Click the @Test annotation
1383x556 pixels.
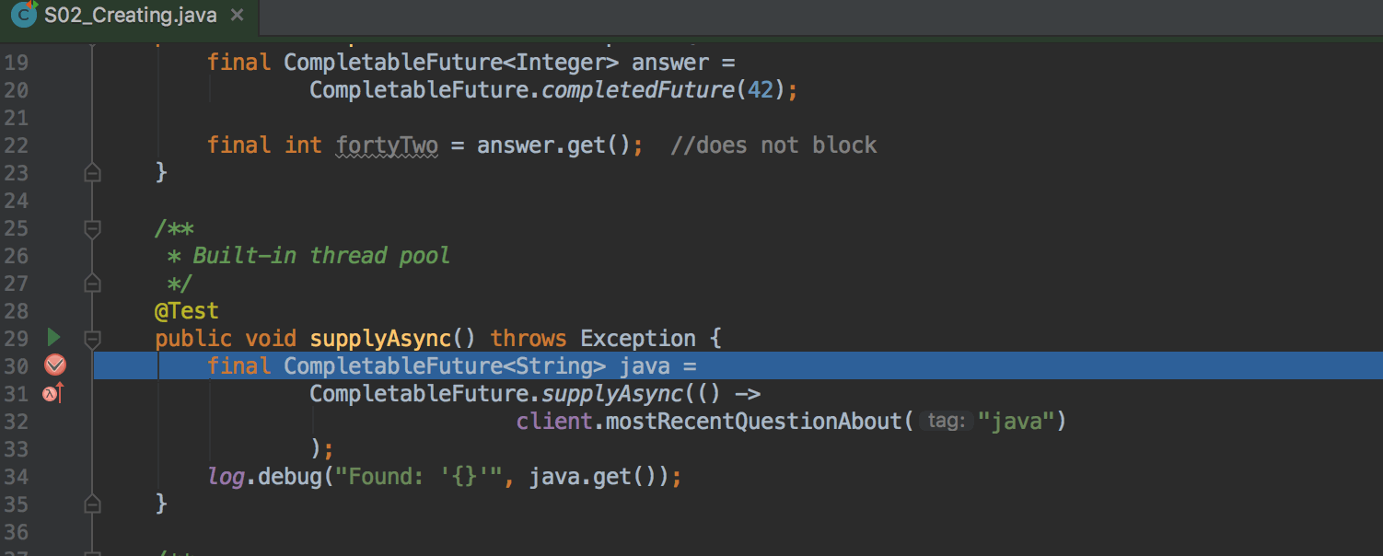[187, 311]
